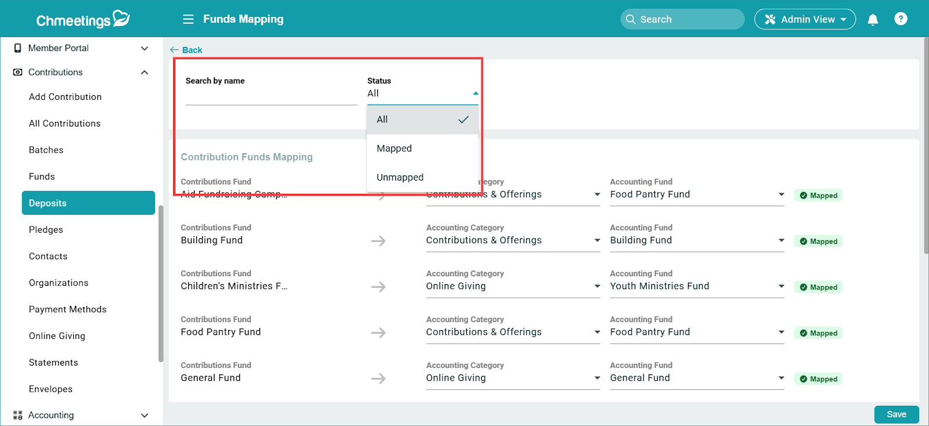
Task: Open the notifications bell
Action: 872,20
